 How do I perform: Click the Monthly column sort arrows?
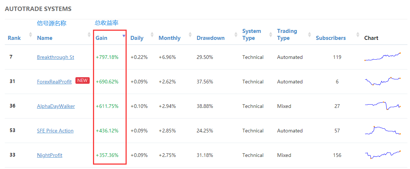click(190, 34)
